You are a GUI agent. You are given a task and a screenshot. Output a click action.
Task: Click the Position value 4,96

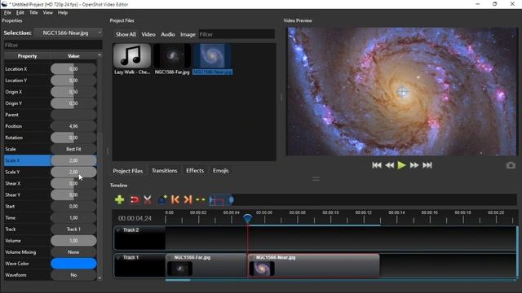[x=73, y=126]
